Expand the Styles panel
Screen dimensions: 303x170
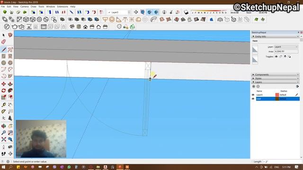tap(253, 78)
